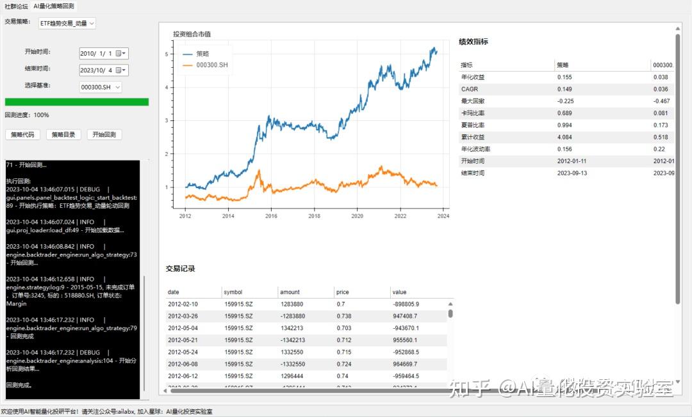Viewport: 692px width, 417px height.
Task: Click the green backtest progress bar
Action: [x=77, y=101]
